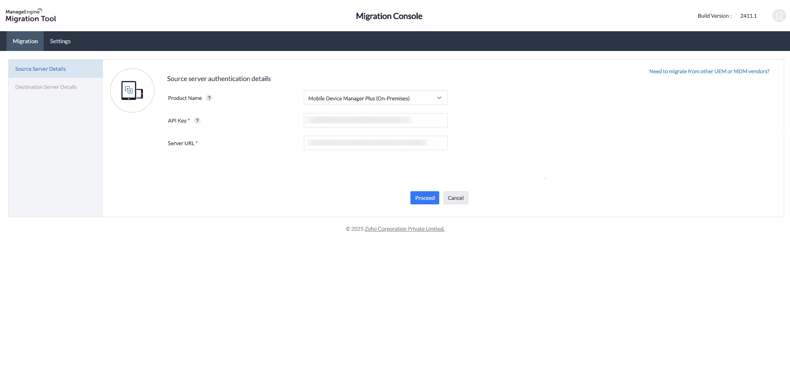Click the Product Name label

185,98
